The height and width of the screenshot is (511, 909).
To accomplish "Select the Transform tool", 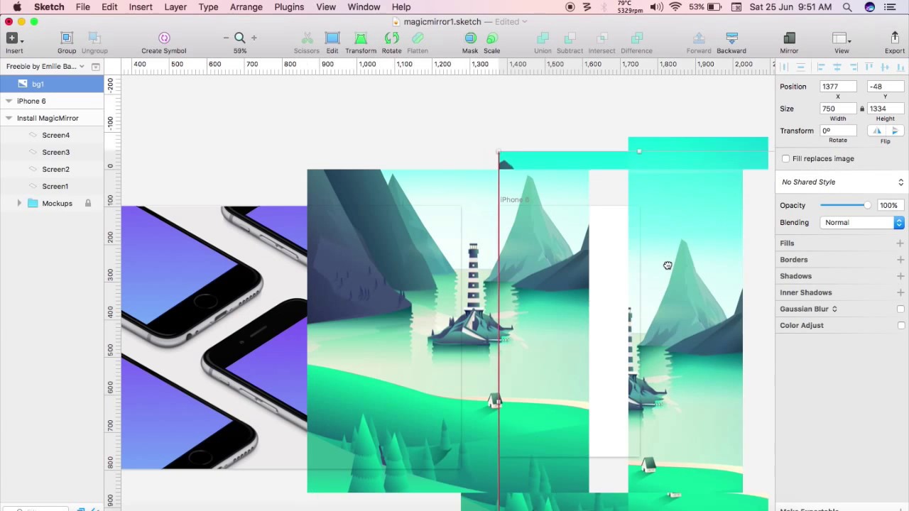I will point(361,38).
